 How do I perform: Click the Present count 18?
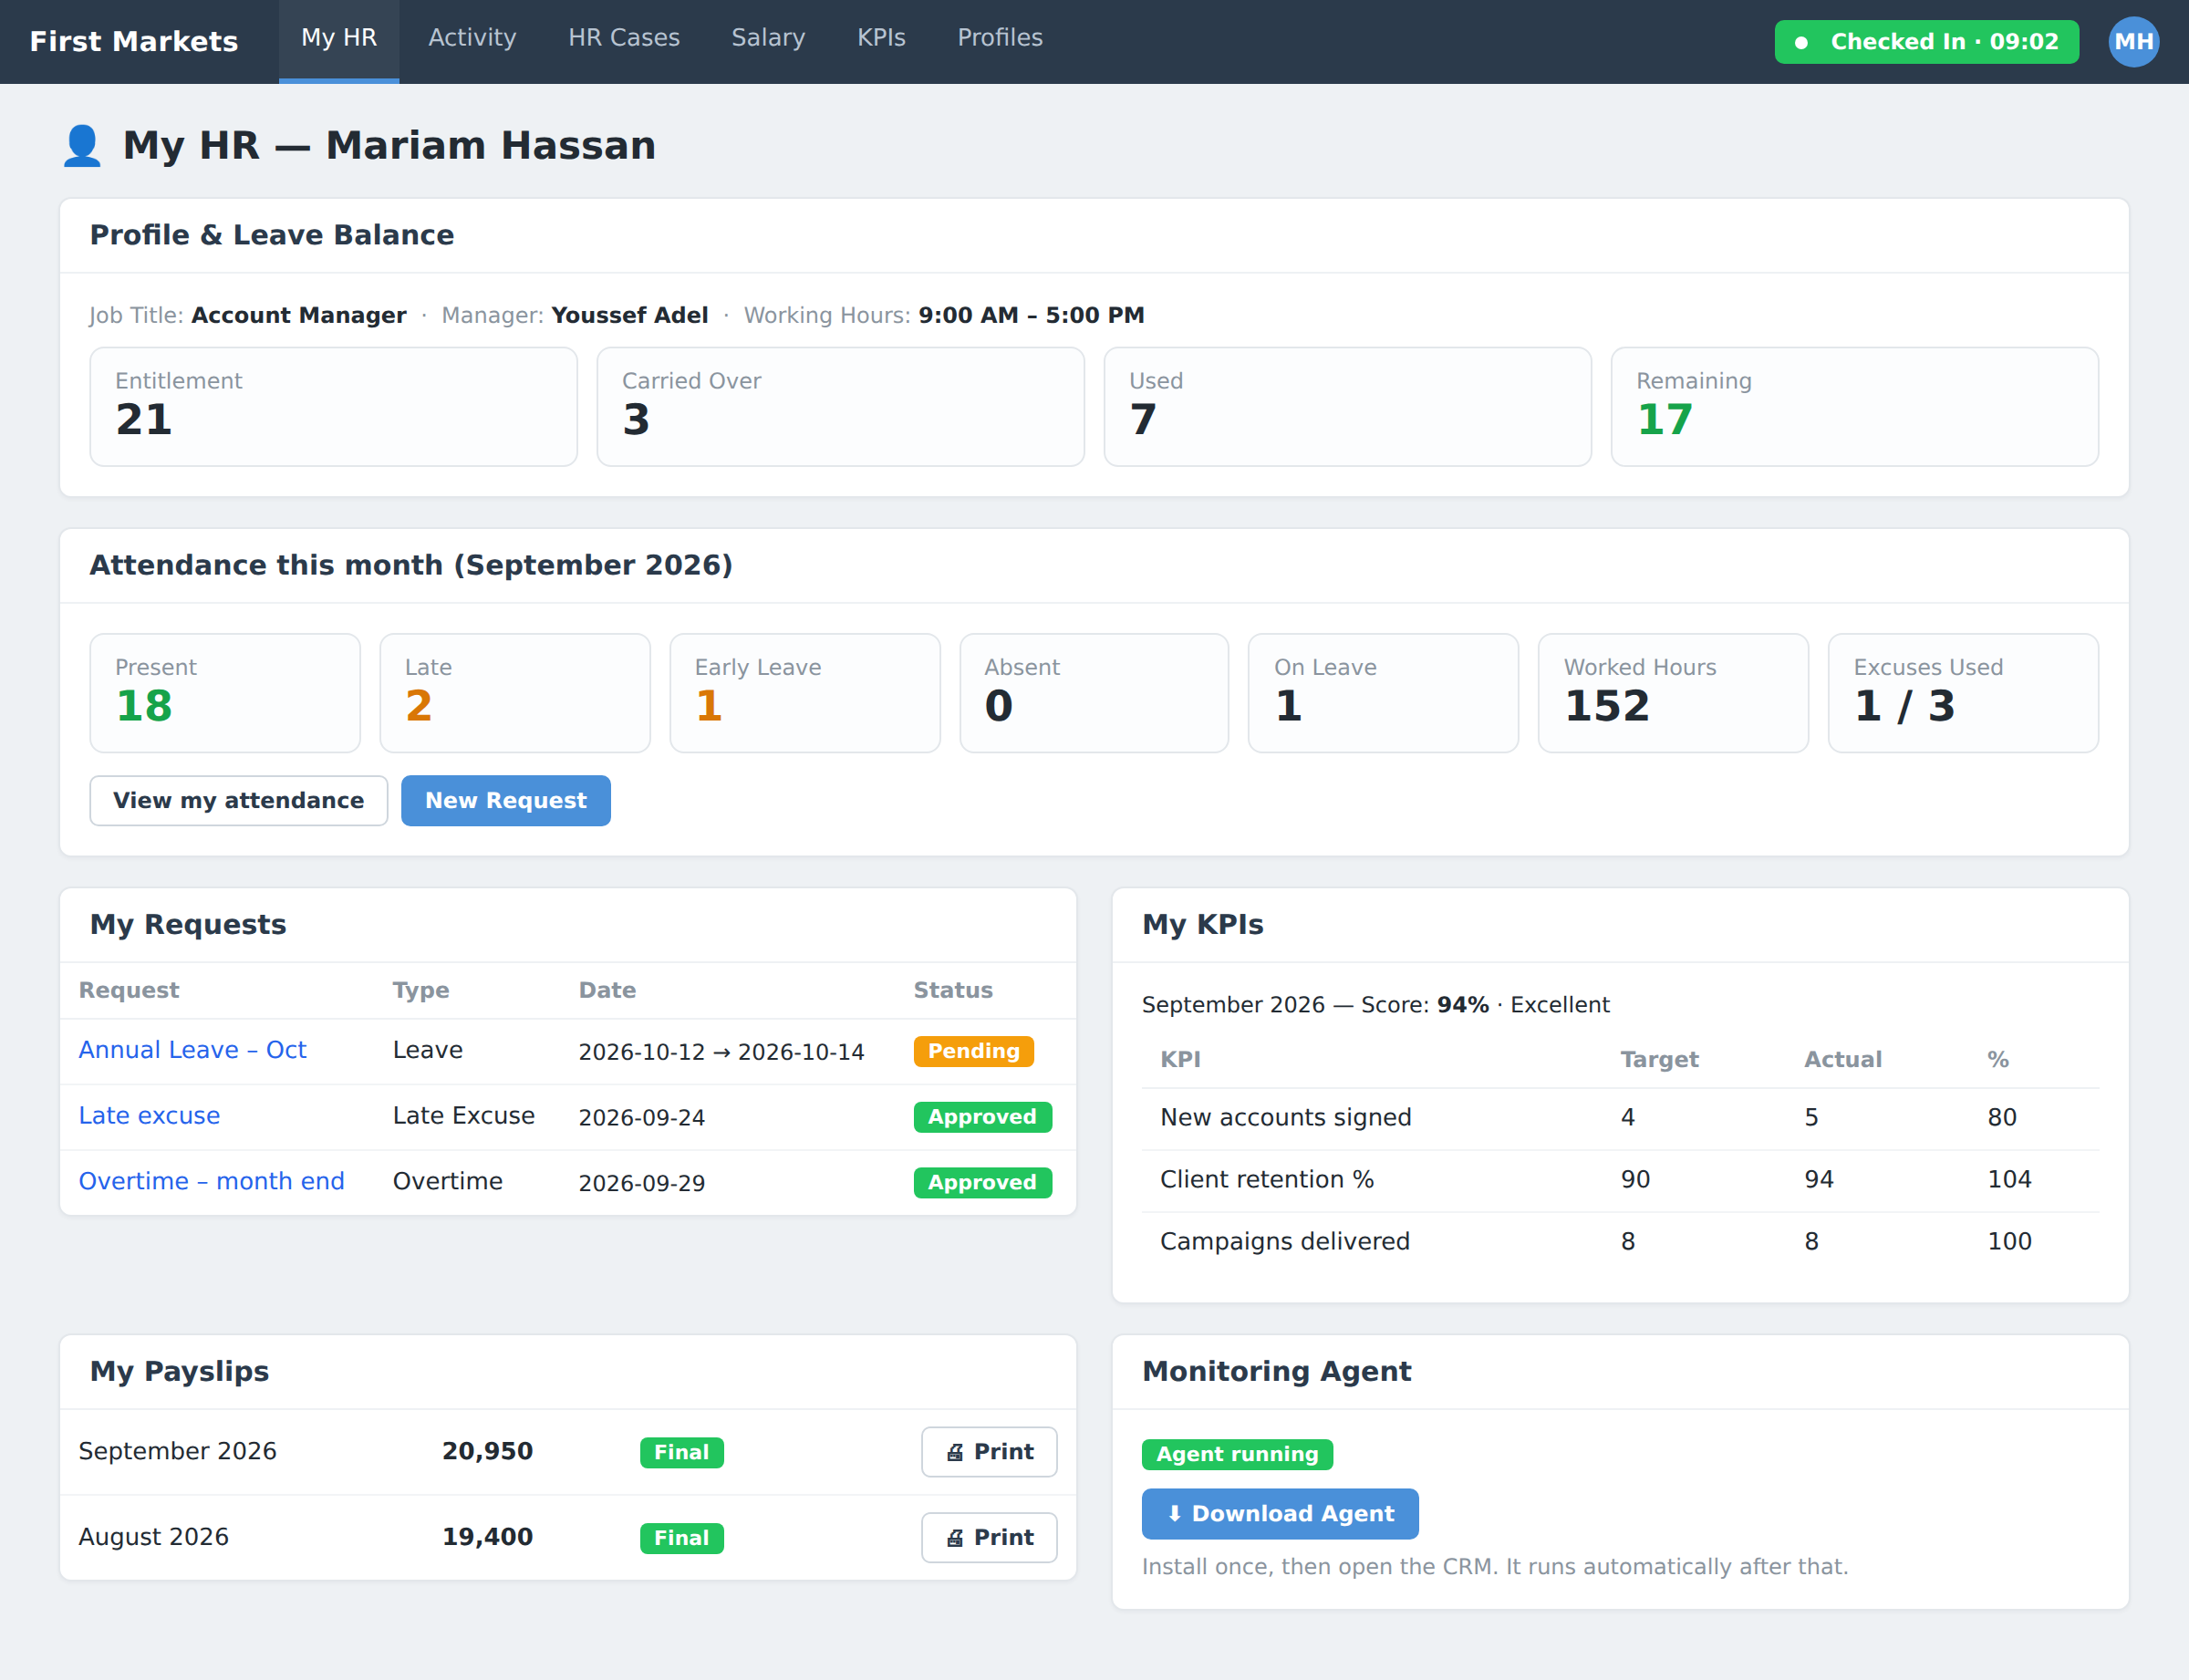(x=144, y=706)
